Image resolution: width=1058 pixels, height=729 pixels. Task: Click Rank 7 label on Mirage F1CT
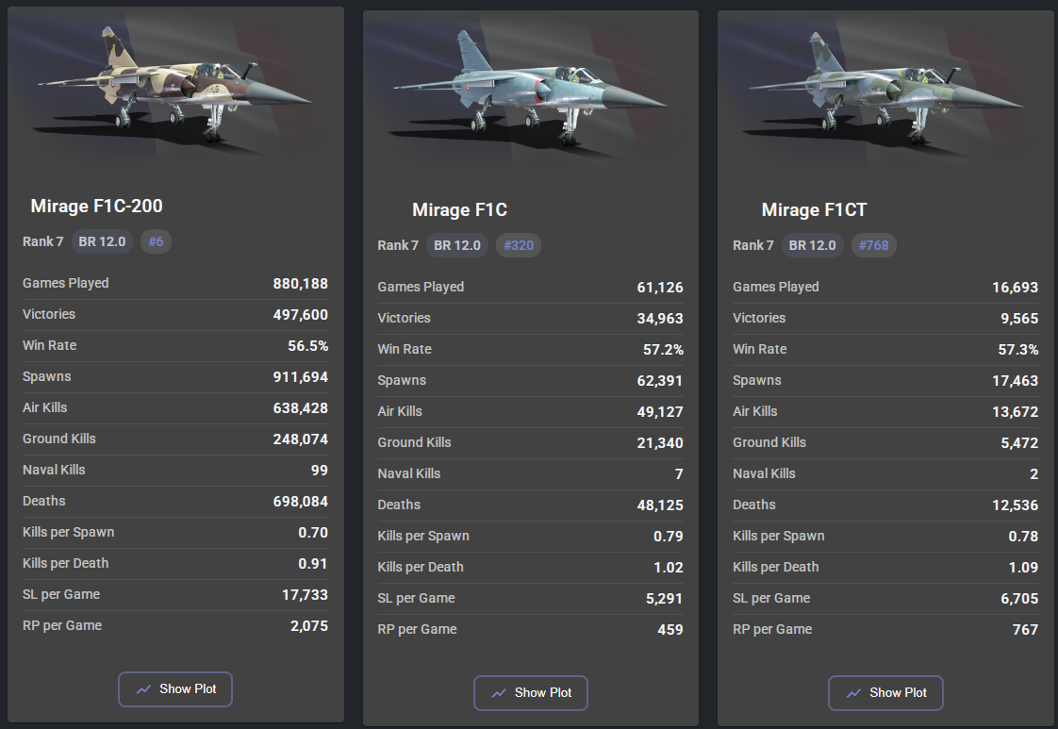753,245
